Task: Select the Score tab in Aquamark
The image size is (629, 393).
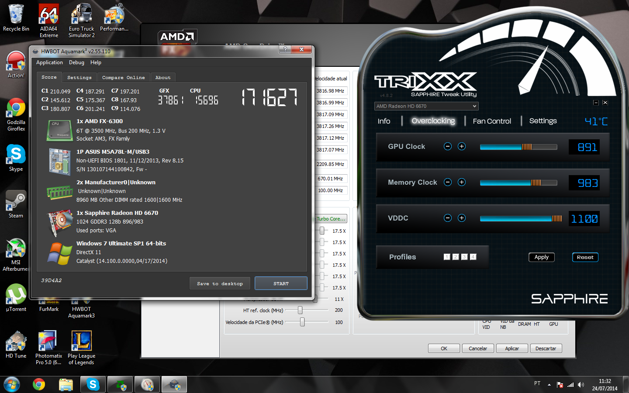Action: click(x=49, y=77)
